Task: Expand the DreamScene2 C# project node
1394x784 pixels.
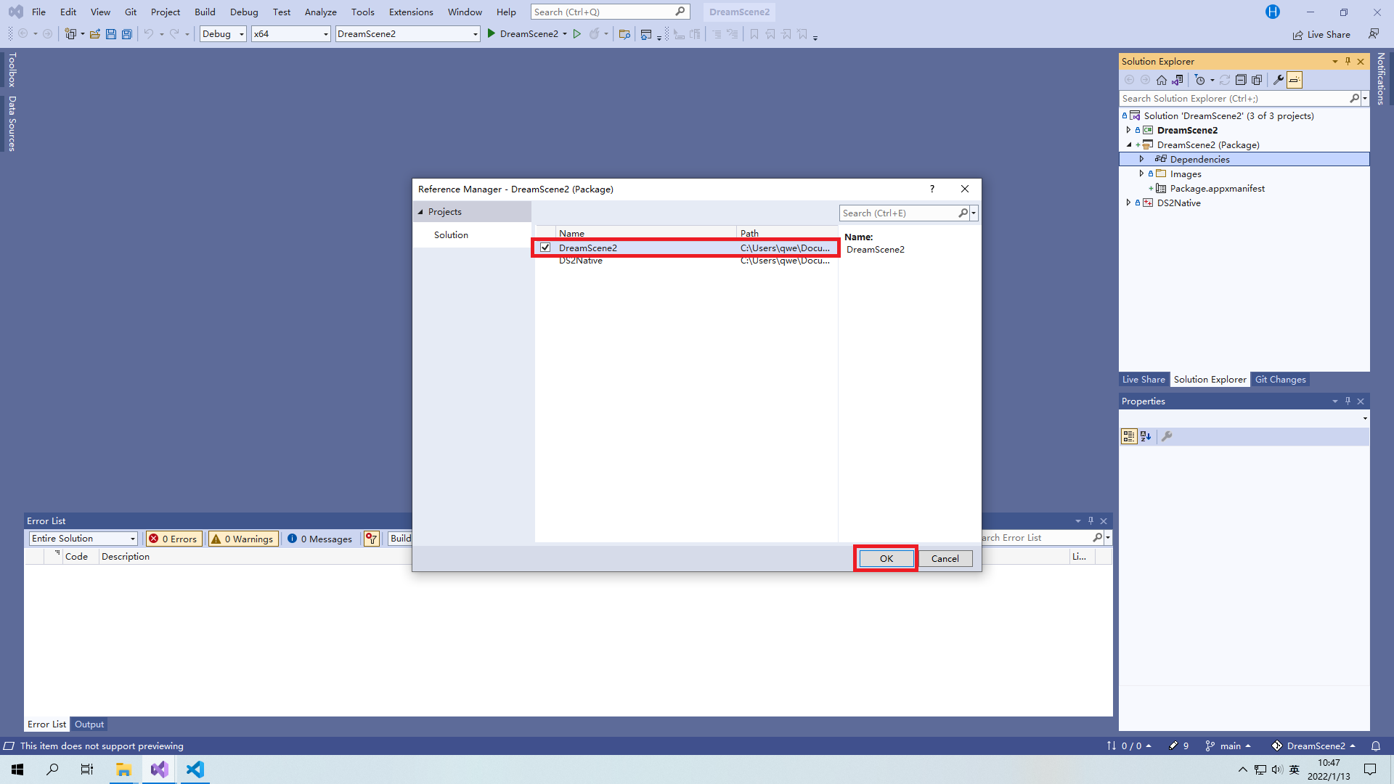Action: tap(1128, 130)
